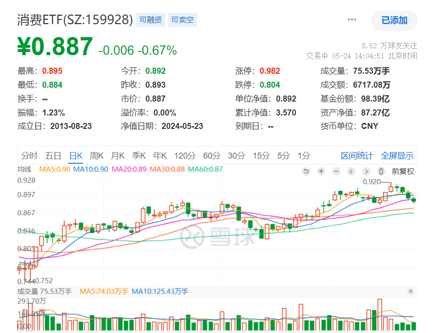Toggle the 可融资 margin trading badge

click(x=150, y=19)
